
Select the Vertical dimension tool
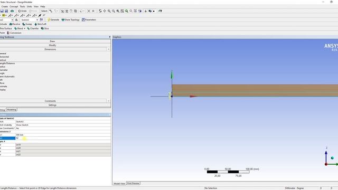tap(3, 60)
